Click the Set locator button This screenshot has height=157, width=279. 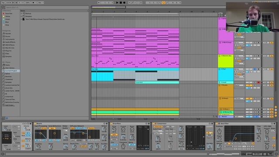tap(220, 14)
